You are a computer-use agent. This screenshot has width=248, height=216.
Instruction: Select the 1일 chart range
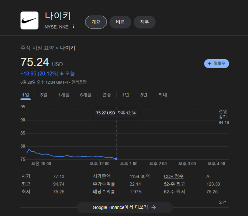(x=26, y=95)
